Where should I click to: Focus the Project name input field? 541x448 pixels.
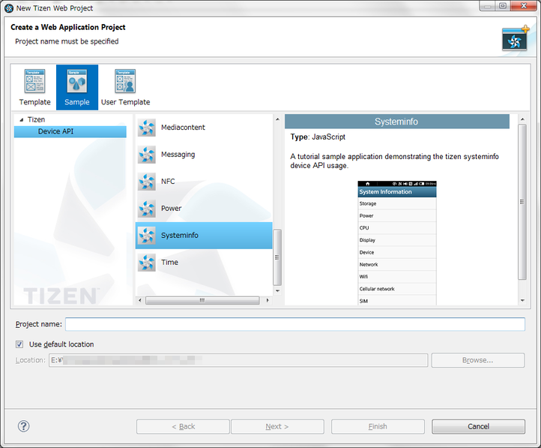(295, 324)
